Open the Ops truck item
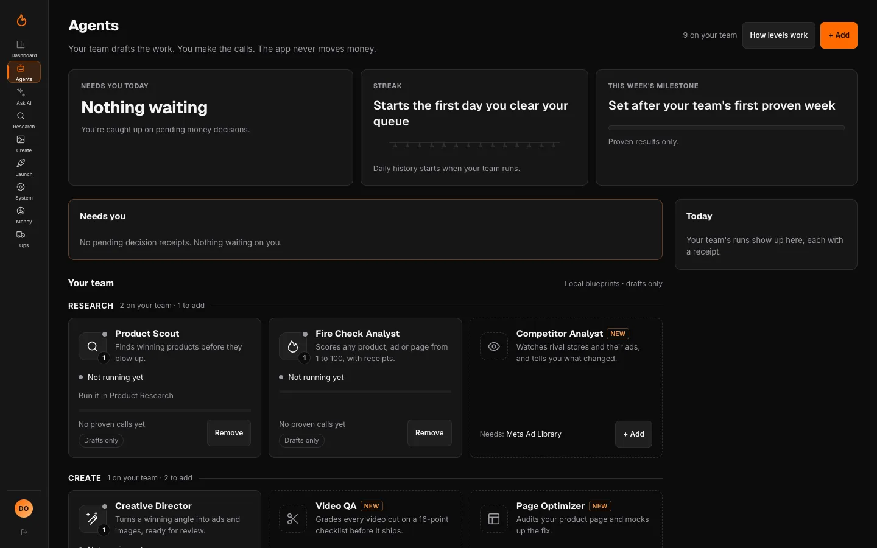The height and width of the screenshot is (548, 877). tap(24, 239)
